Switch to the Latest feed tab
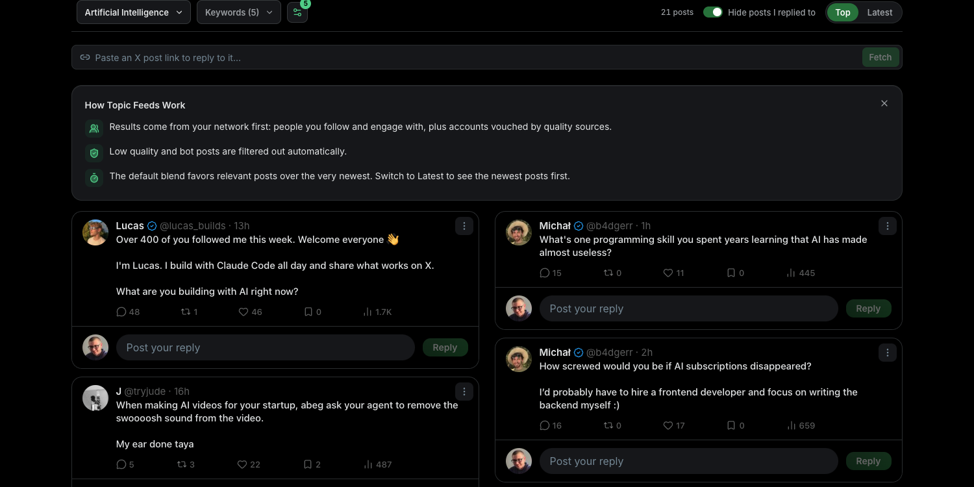 click(880, 12)
